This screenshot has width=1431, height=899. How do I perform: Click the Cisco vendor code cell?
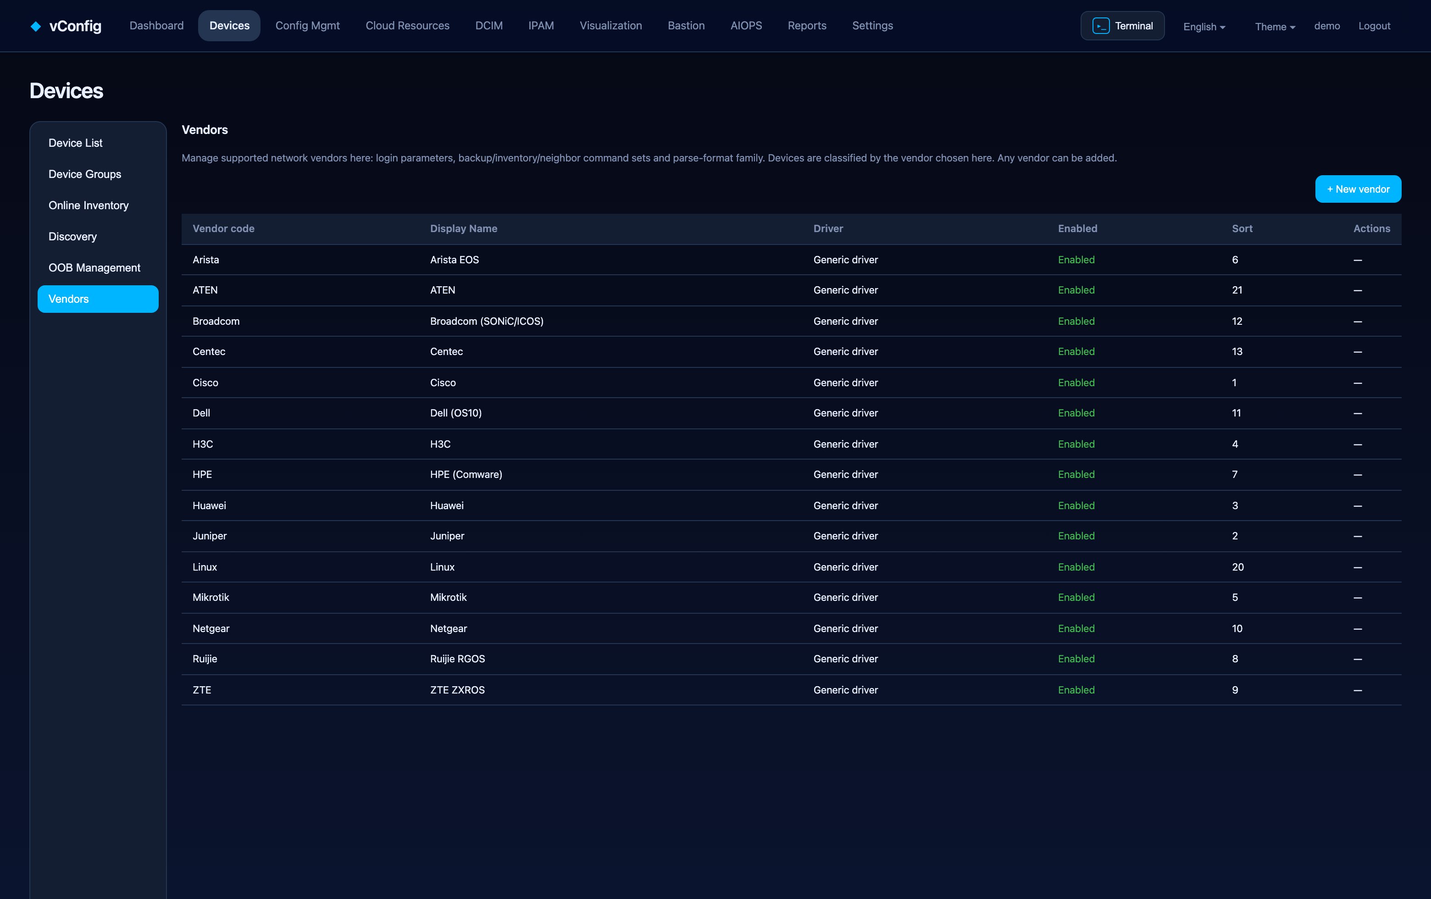point(205,383)
